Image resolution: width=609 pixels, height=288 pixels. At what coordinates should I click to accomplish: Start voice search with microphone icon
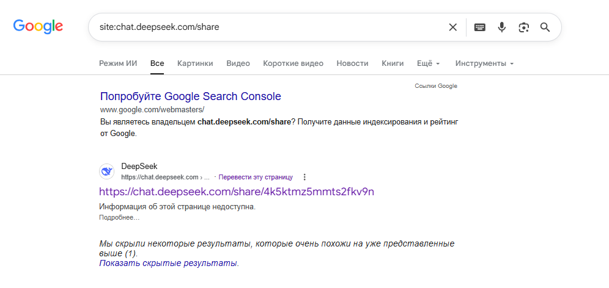point(502,27)
